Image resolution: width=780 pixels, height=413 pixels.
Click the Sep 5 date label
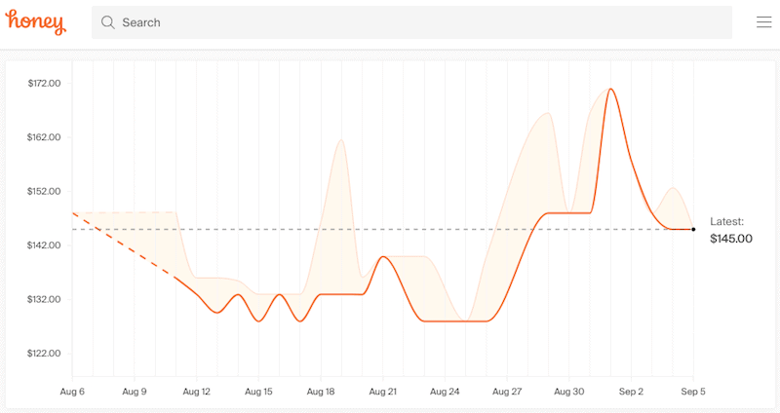(693, 392)
